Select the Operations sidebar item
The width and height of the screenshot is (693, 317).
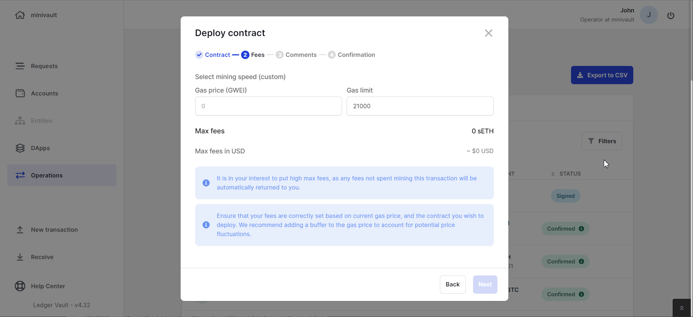(x=62, y=175)
